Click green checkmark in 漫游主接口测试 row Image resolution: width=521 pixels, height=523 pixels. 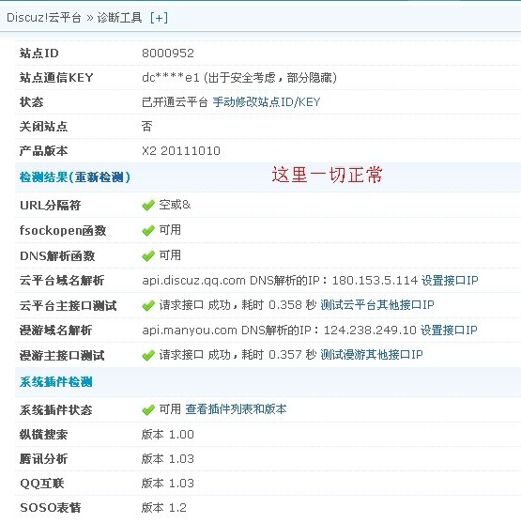[x=148, y=355]
